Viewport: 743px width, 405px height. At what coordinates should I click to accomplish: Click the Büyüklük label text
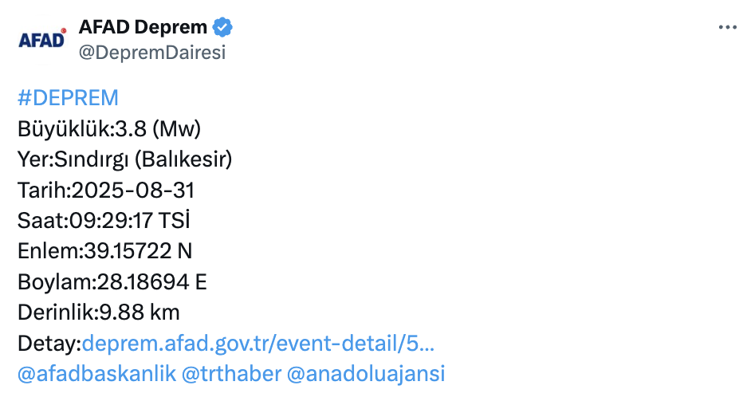[x=64, y=129]
